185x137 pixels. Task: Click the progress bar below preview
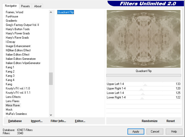tap(143, 75)
